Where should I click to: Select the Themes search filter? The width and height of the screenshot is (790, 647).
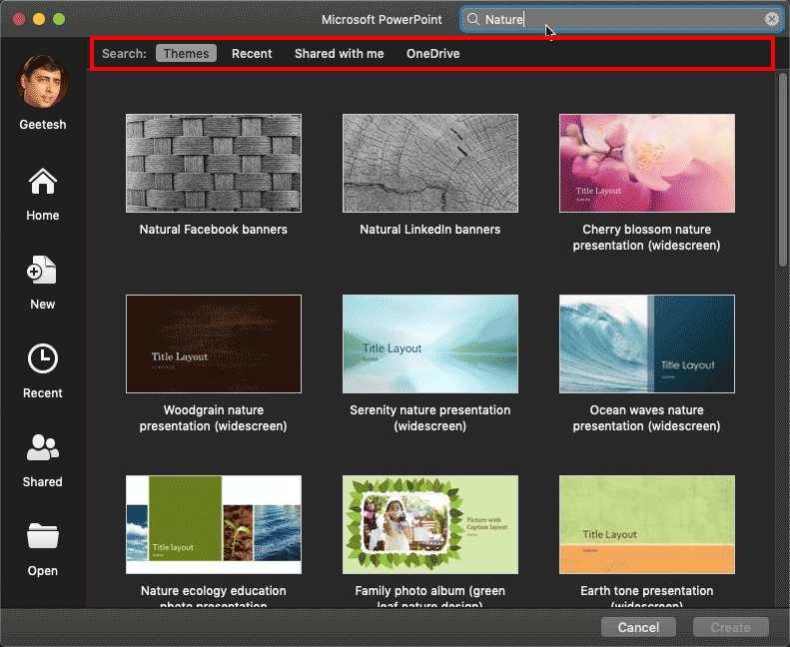click(x=186, y=54)
